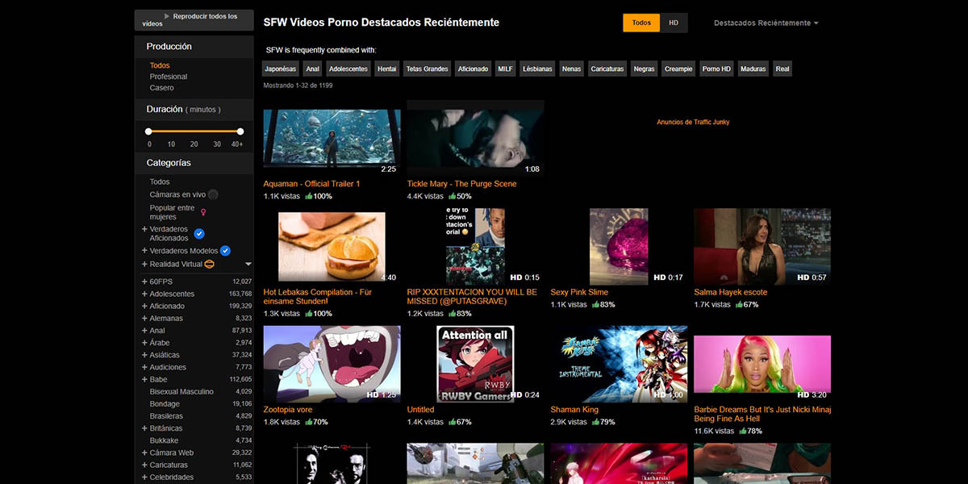Select Casero under Producción

pyautogui.click(x=161, y=88)
